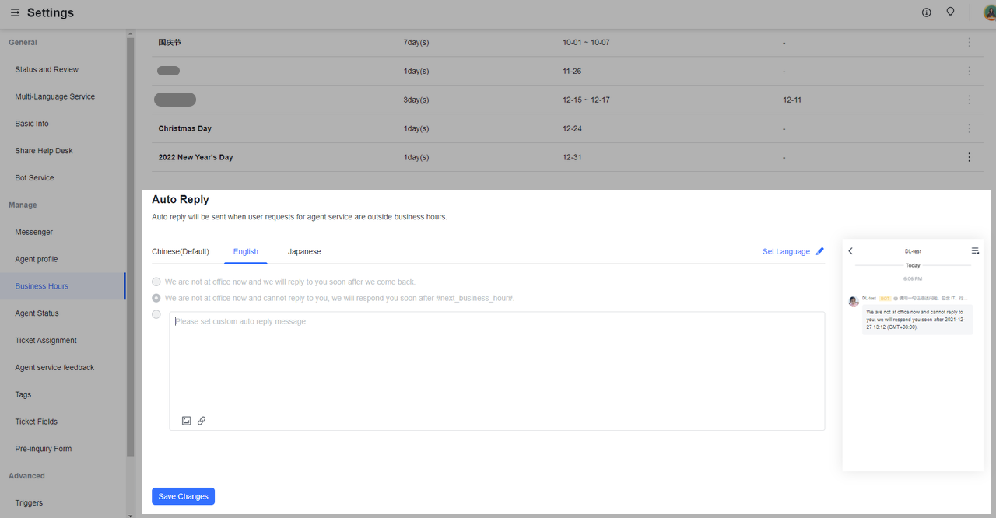Screen dimensions: 996x518
Task: Open the hamburger menu beside Settings
Action: [15, 12]
